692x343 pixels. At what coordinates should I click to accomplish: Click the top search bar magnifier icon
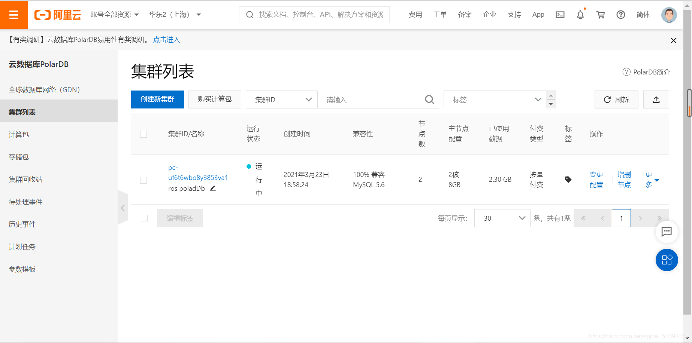250,15
